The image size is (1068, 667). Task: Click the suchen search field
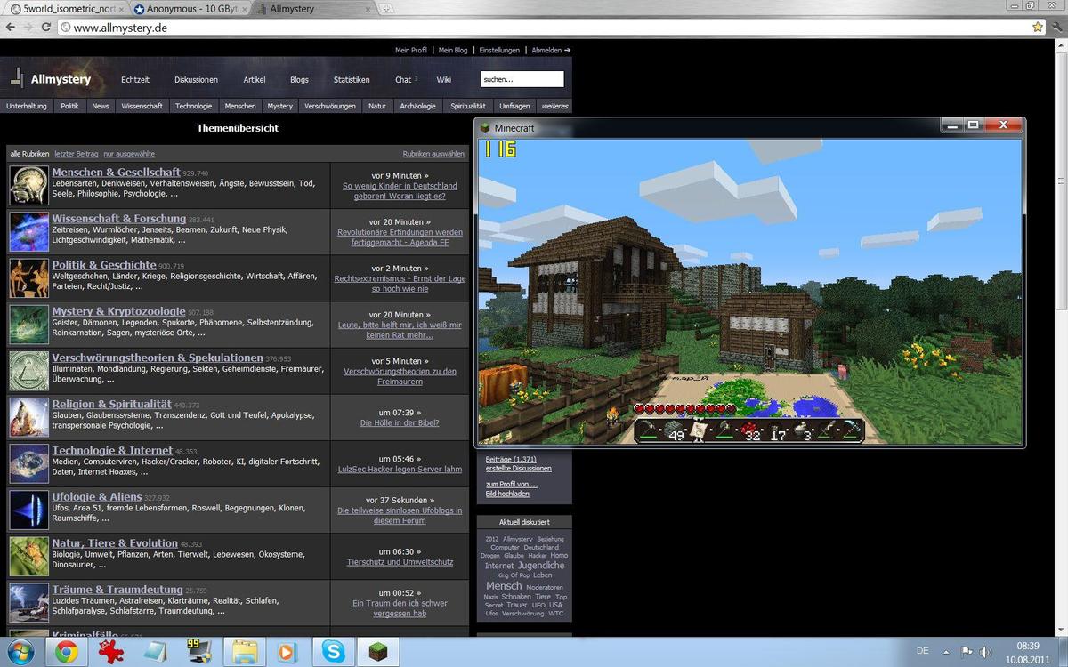pyautogui.click(x=522, y=79)
